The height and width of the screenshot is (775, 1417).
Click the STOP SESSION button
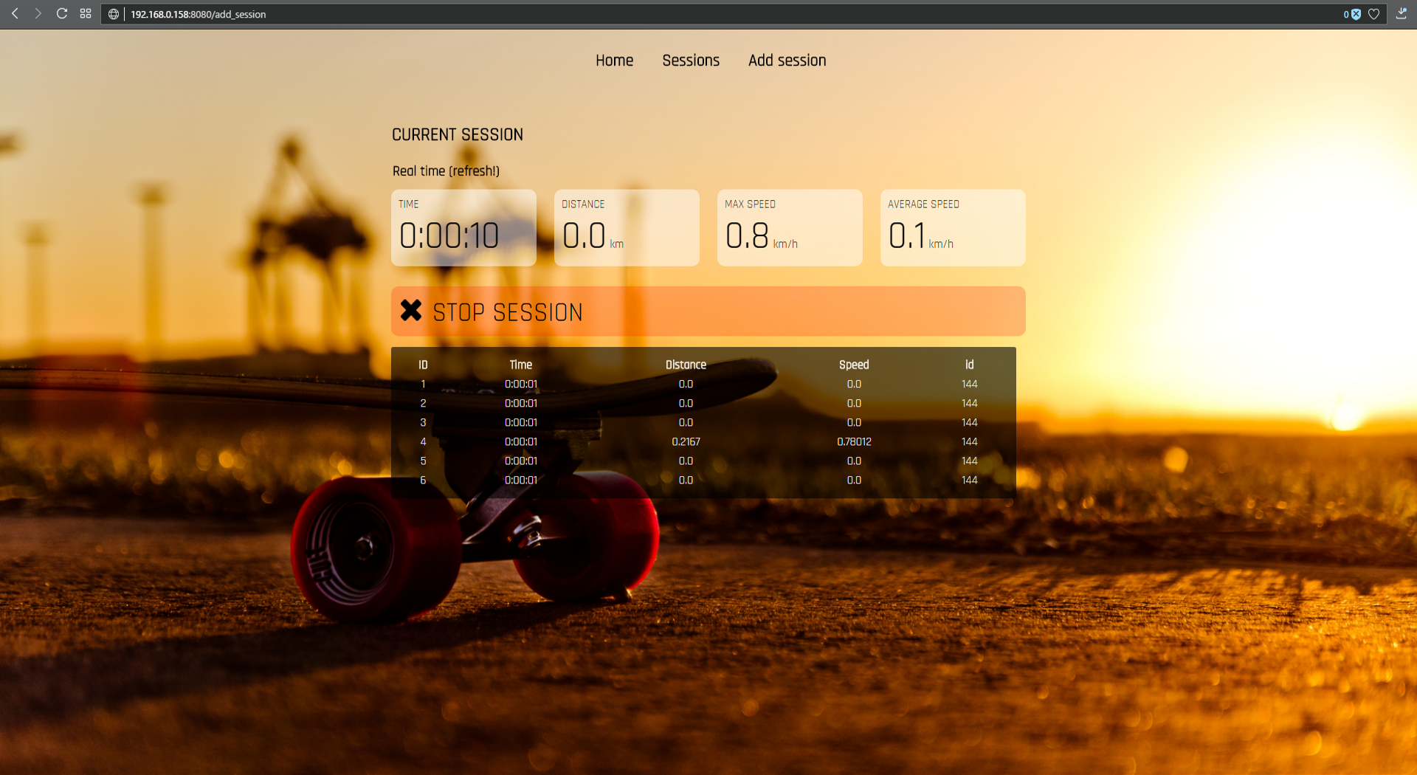[708, 311]
